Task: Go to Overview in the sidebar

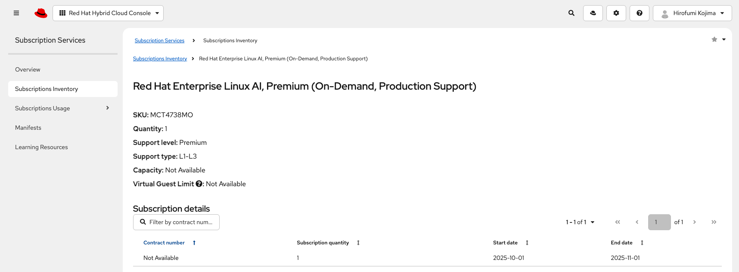Action: click(x=28, y=69)
